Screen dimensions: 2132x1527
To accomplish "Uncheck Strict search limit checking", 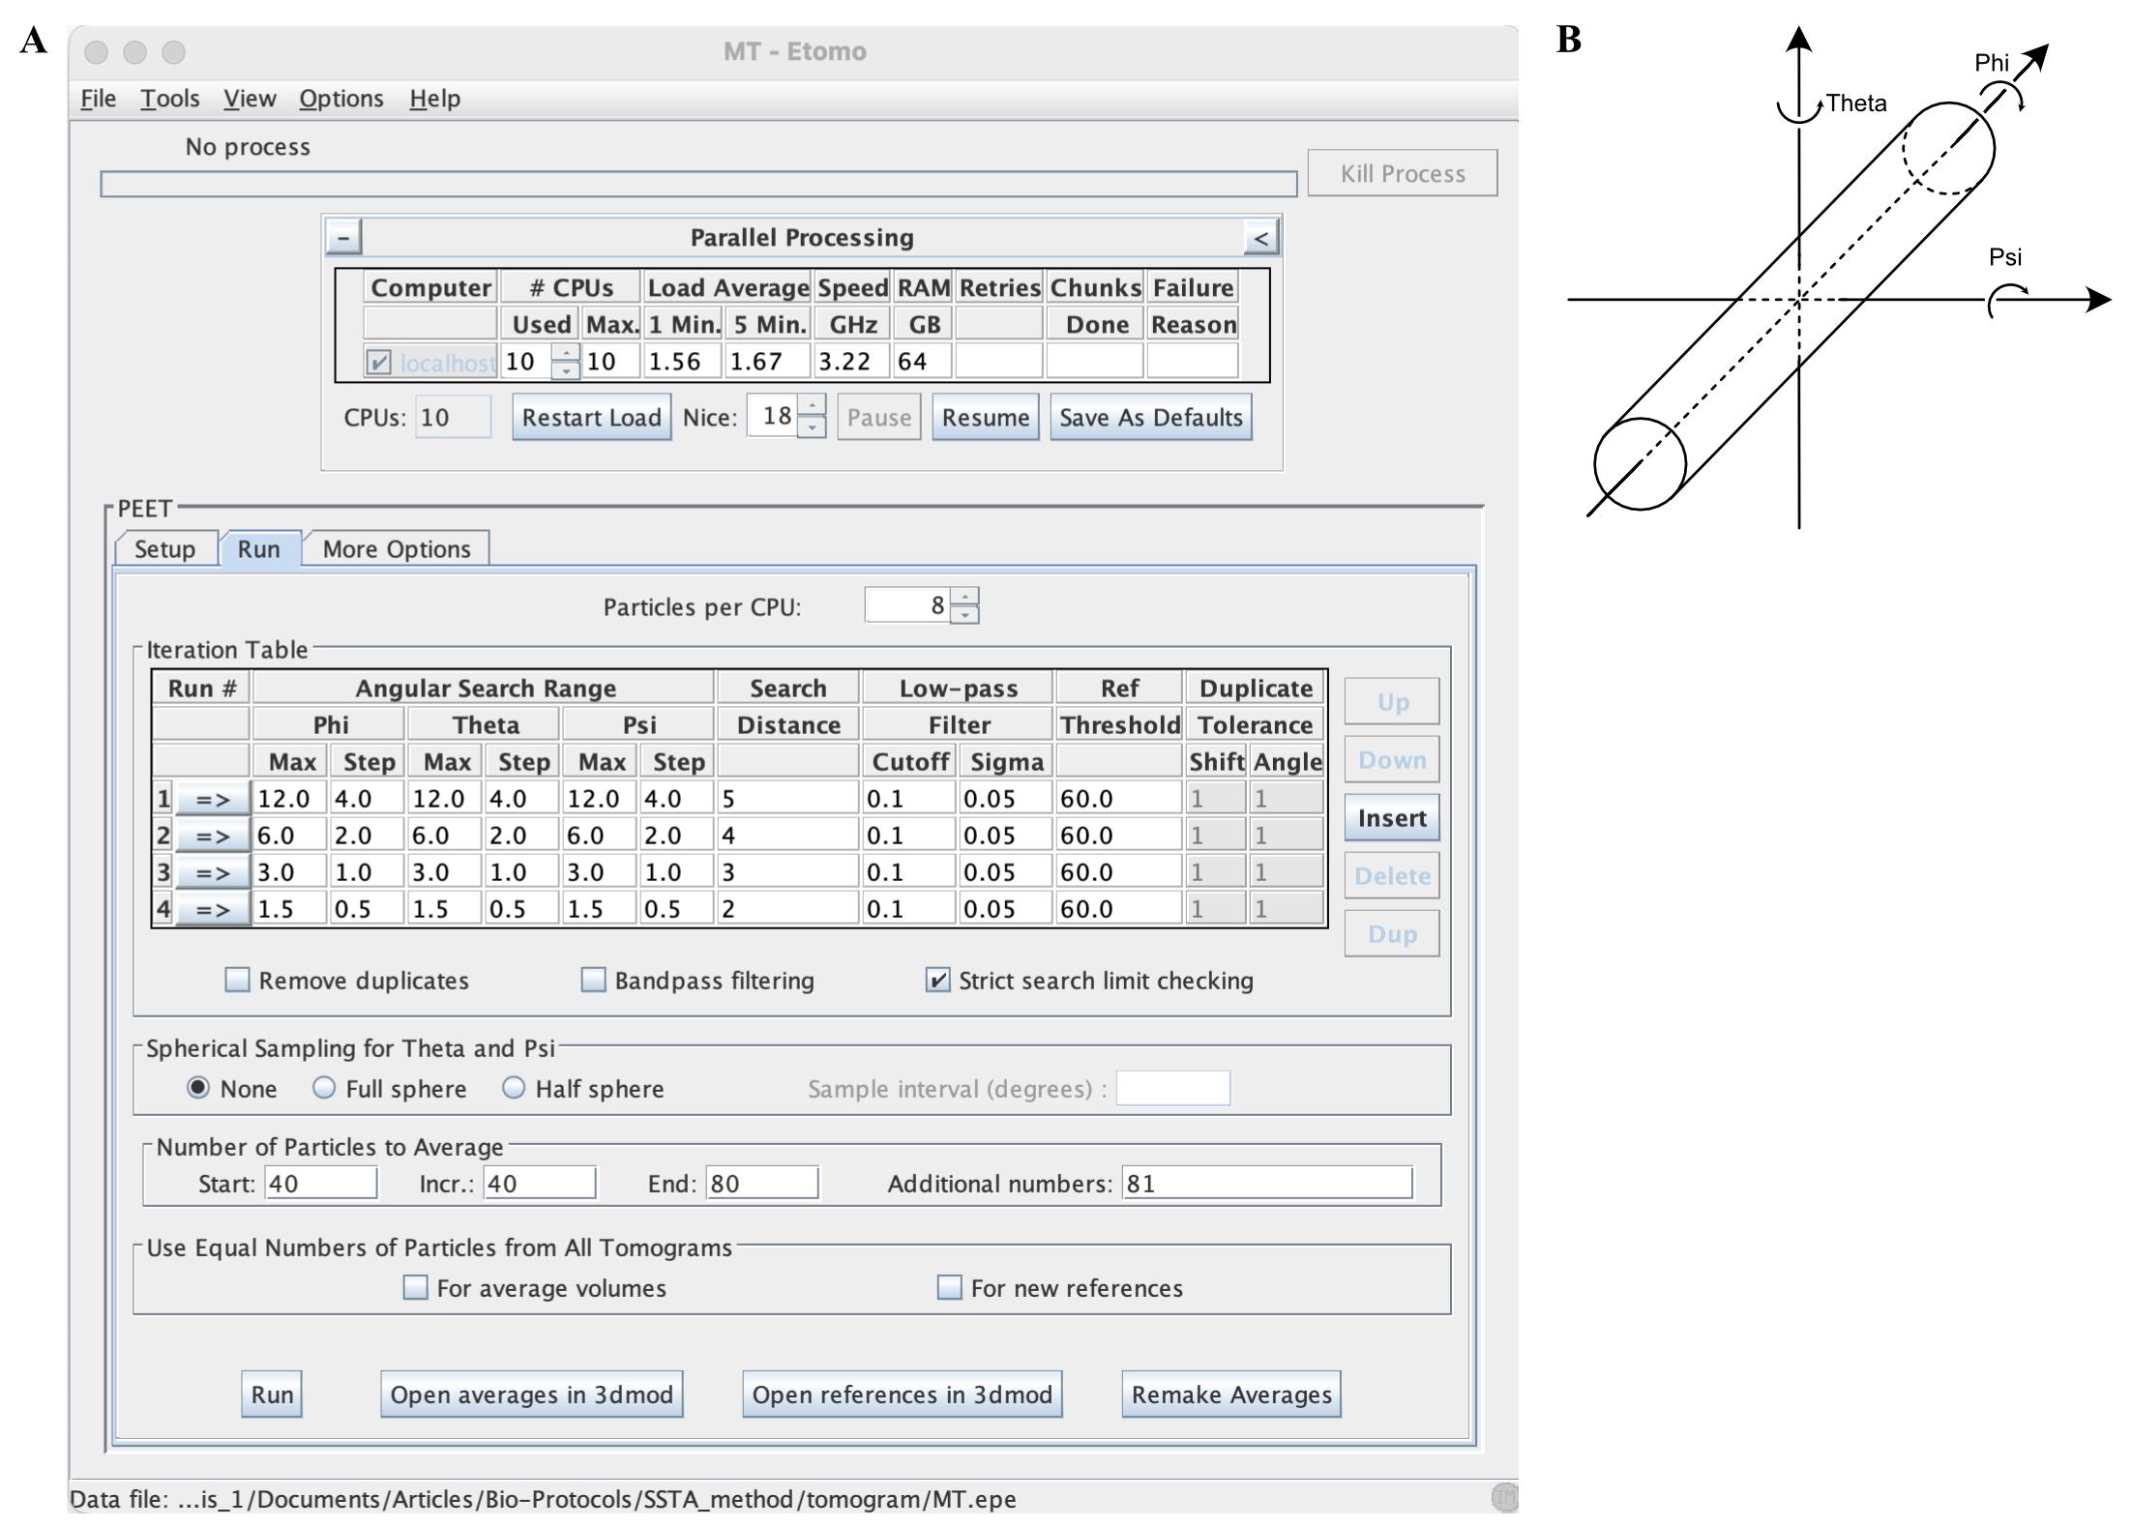I will pos(937,980).
